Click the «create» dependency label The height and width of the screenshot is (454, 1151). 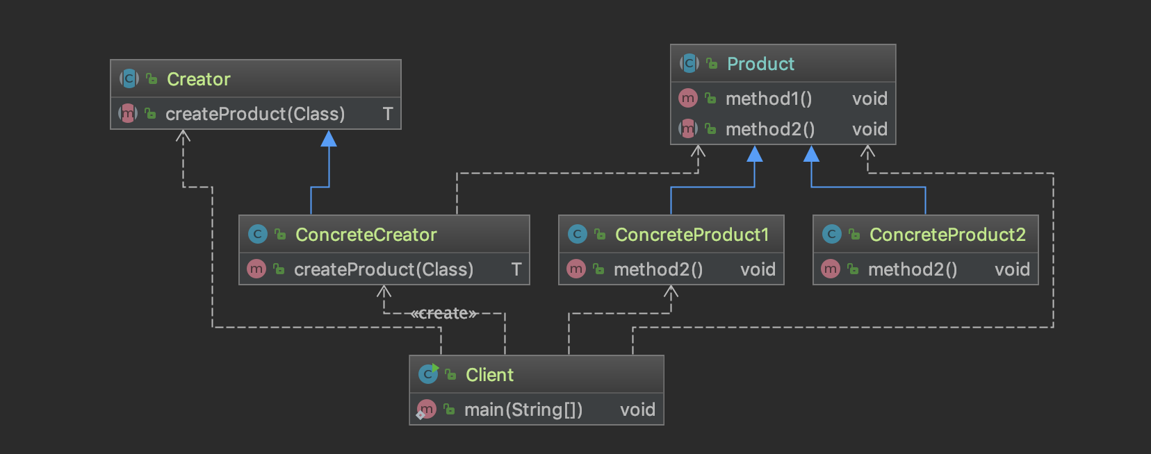point(444,314)
